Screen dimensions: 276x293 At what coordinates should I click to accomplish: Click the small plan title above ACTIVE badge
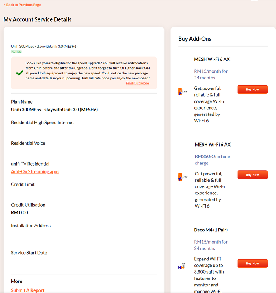pos(44,47)
